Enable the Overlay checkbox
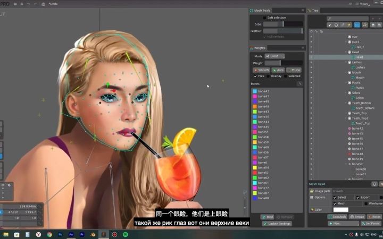The width and height of the screenshot is (383, 239). [268, 76]
